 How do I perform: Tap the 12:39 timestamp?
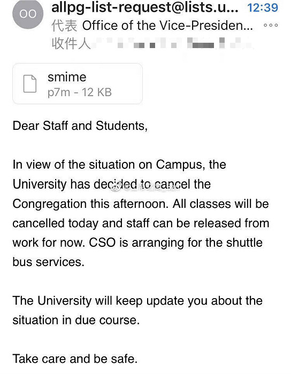[x=263, y=7]
